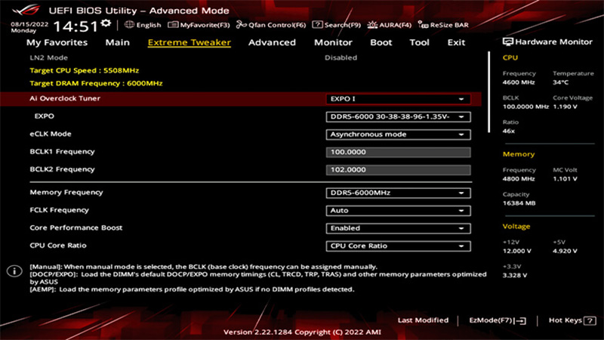Click the +3.3V 3.328 V reading
This screenshot has height=340, width=604.
pyautogui.click(x=515, y=275)
